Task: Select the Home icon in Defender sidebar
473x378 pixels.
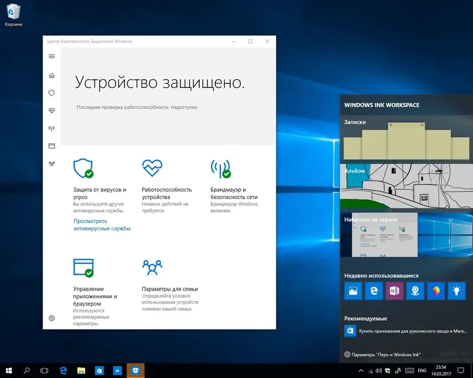Action: point(51,76)
